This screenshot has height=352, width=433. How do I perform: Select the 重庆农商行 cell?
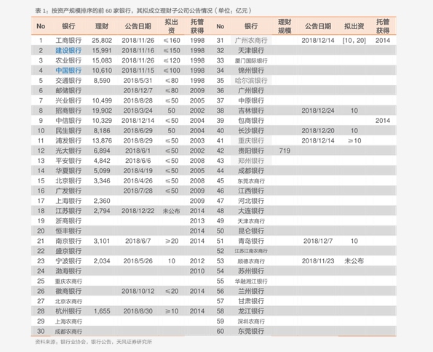point(68,281)
